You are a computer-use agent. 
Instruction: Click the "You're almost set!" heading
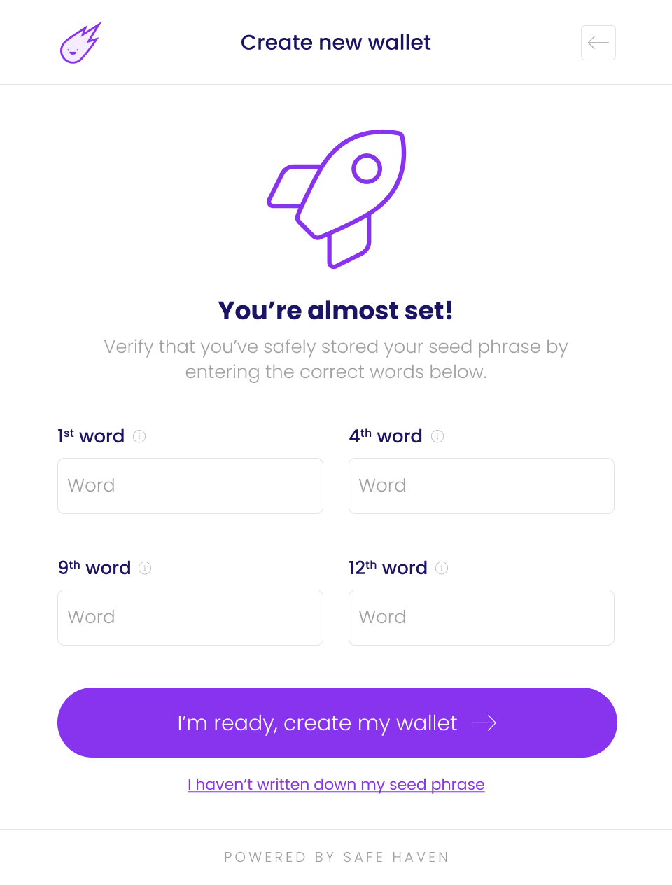[336, 310]
